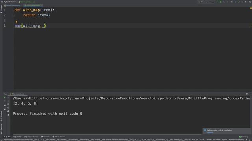The width and height of the screenshot is (252, 141).
Task: Open the Favorites side tool window
Action: (1, 128)
